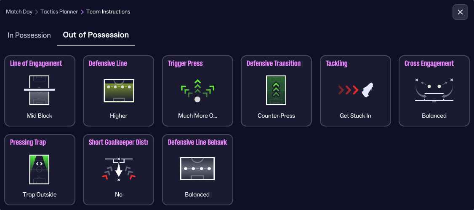Select the Out of Possession tab

coord(96,35)
